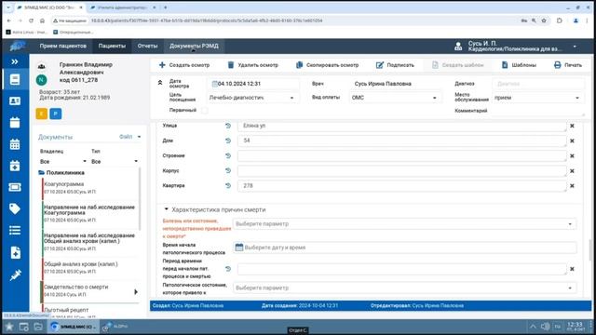Open the calendar grid icon in sidebar
The height and width of the screenshot is (335, 596).
(15, 144)
